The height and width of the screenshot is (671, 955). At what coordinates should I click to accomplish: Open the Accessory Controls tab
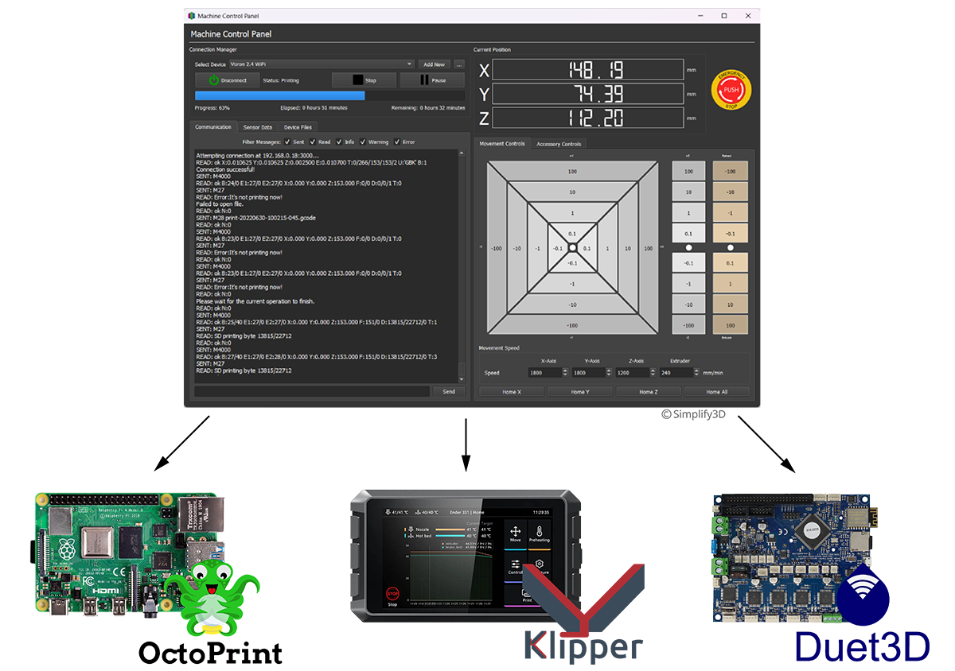559,144
